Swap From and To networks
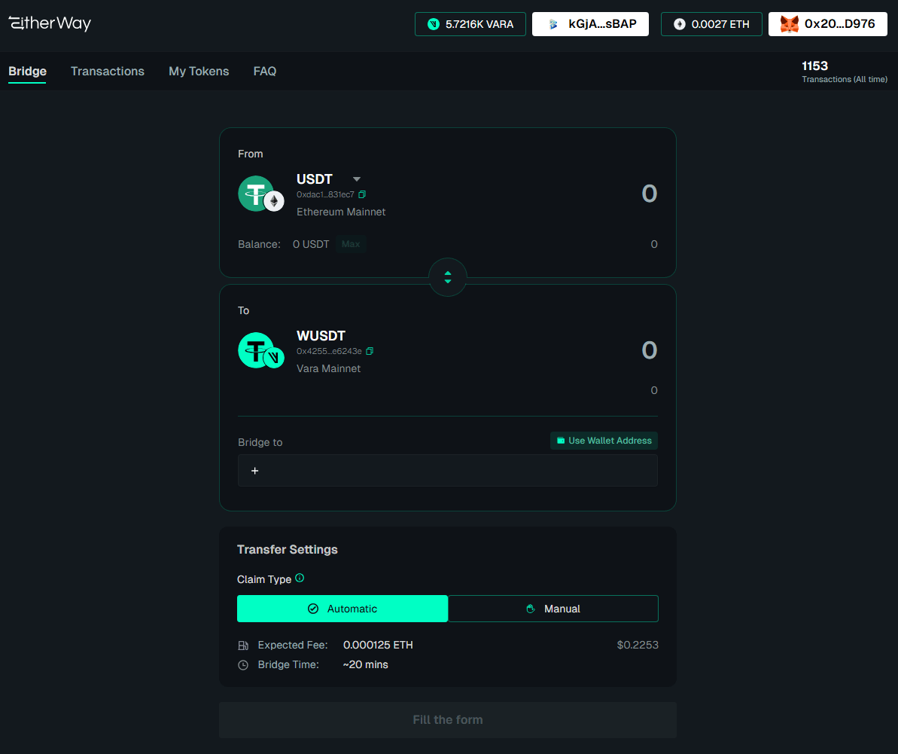 (448, 277)
